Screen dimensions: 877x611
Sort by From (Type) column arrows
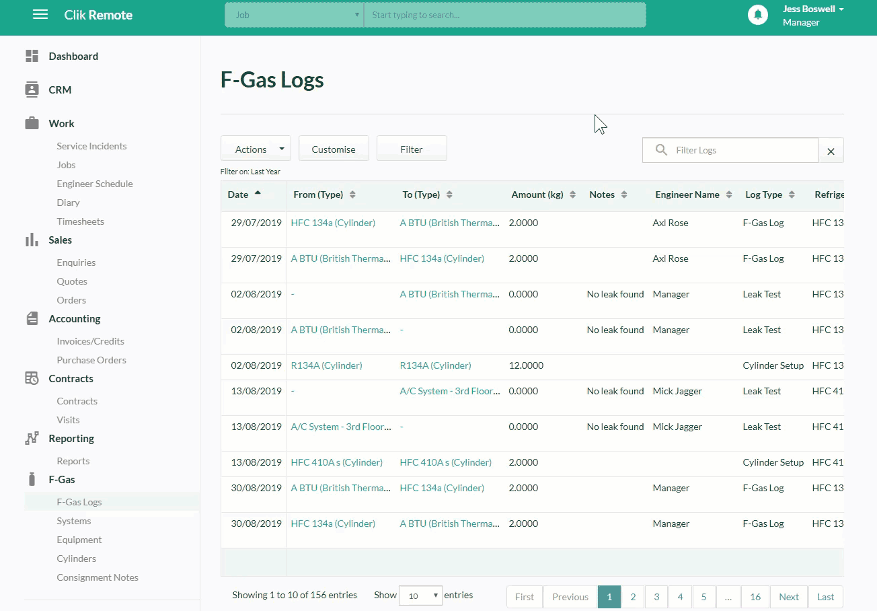click(x=353, y=194)
